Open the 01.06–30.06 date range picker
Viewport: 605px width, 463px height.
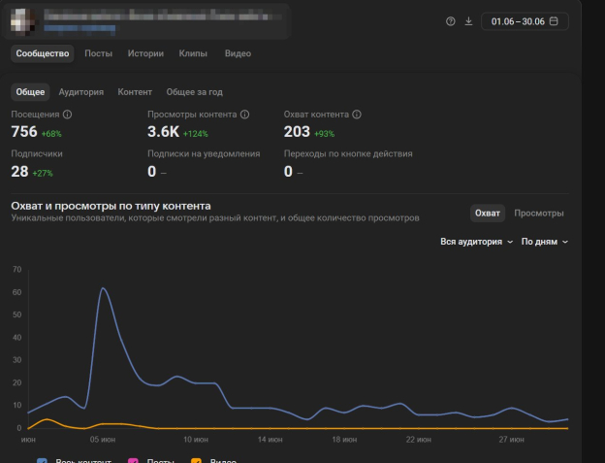pyautogui.click(x=524, y=21)
